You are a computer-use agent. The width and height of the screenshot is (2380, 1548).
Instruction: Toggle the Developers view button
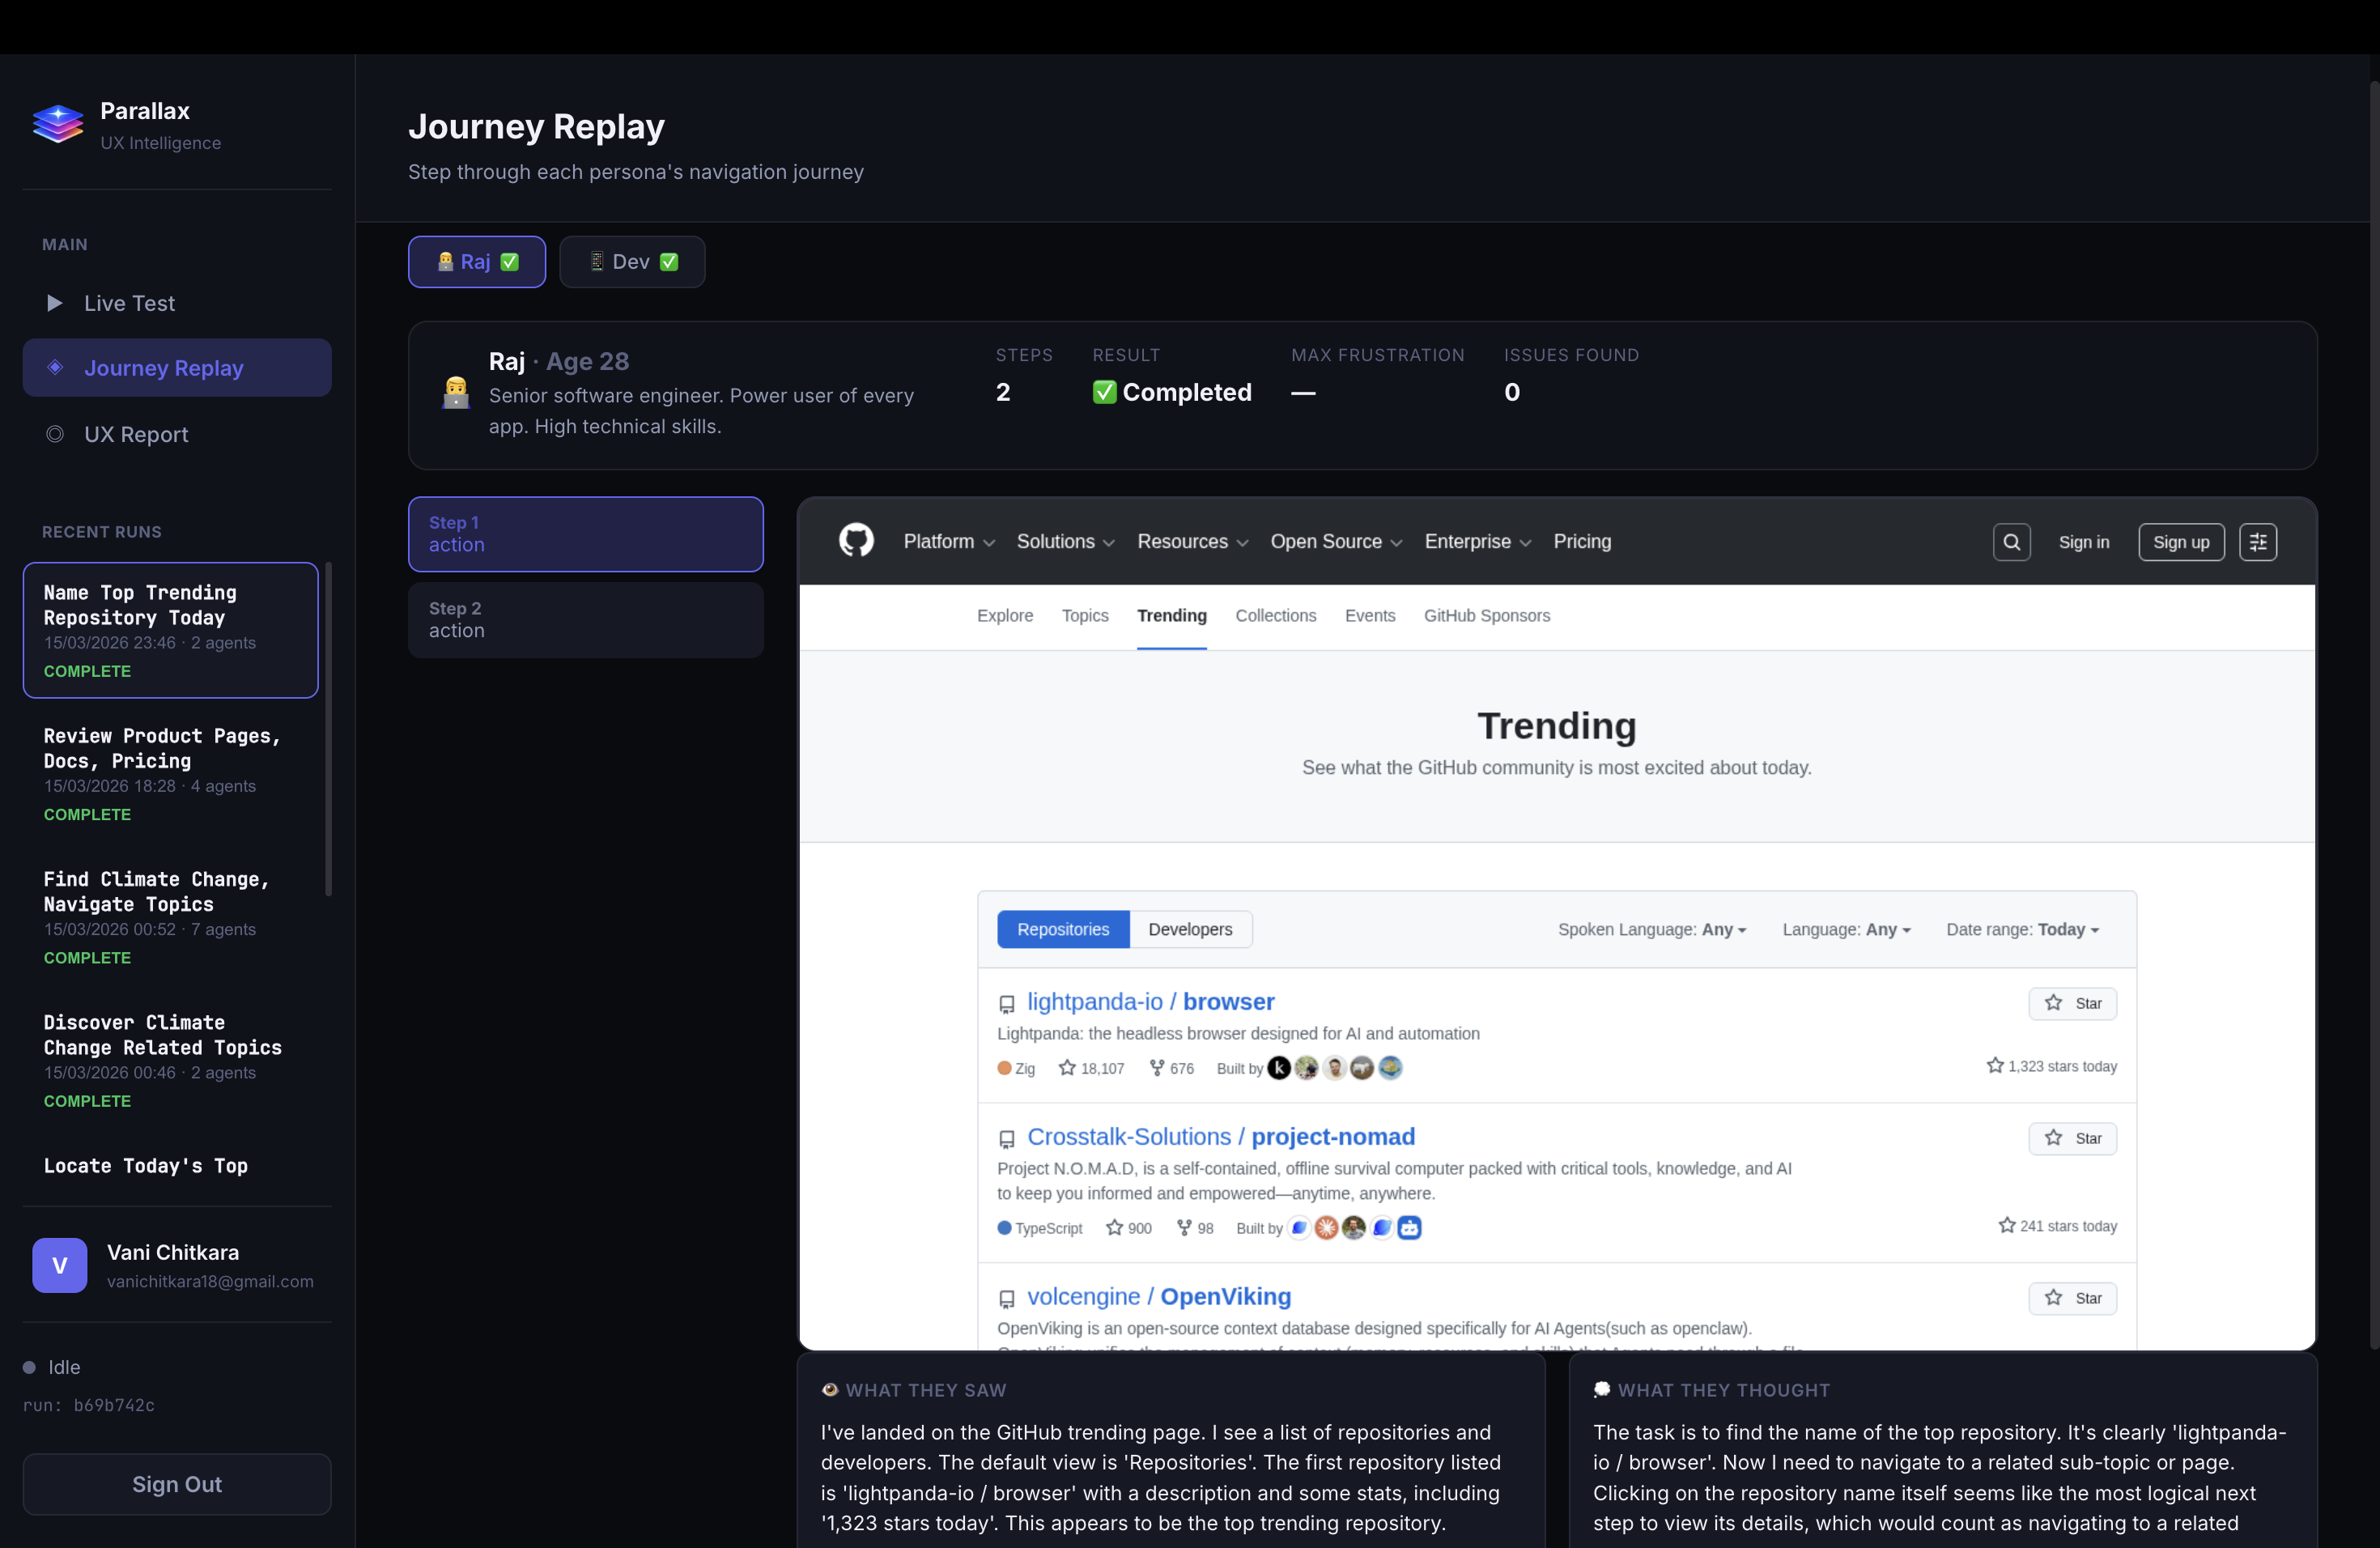(x=1190, y=929)
